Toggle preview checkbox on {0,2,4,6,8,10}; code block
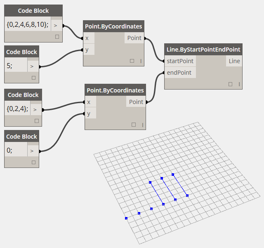Image resolution: width=264 pixels, height=248 pixels. (57, 37)
